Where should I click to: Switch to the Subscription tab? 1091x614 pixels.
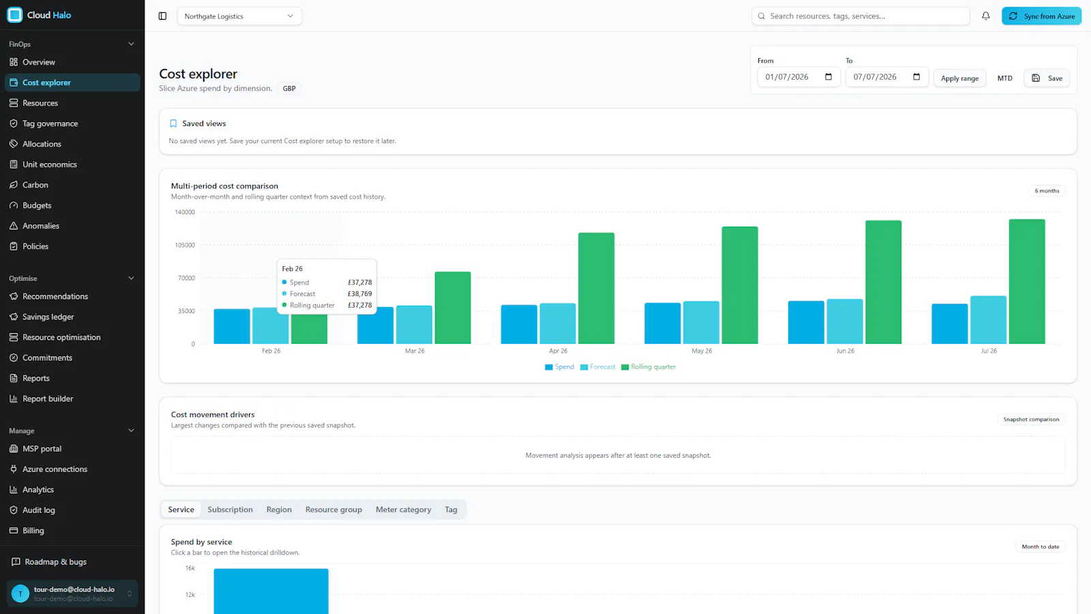(x=230, y=510)
